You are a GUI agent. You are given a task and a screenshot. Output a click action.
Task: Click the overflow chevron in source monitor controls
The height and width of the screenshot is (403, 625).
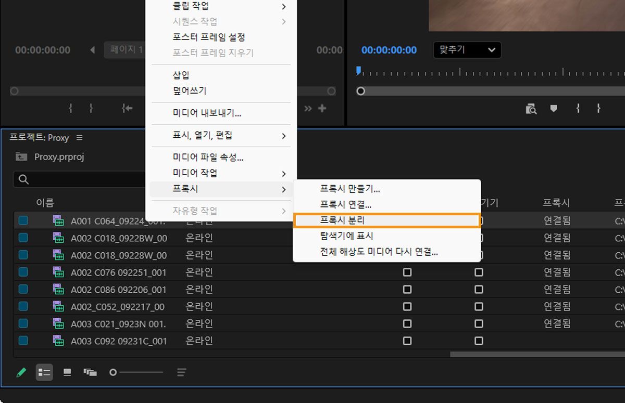[x=307, y=108]
